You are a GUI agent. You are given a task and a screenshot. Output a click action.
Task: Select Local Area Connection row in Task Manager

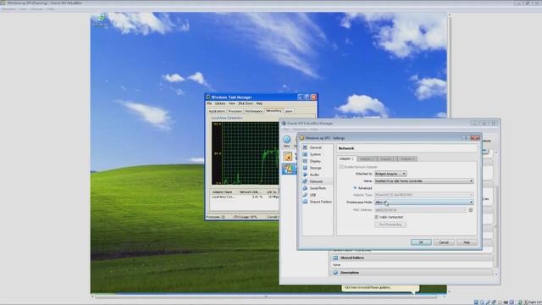pos(245,197)
